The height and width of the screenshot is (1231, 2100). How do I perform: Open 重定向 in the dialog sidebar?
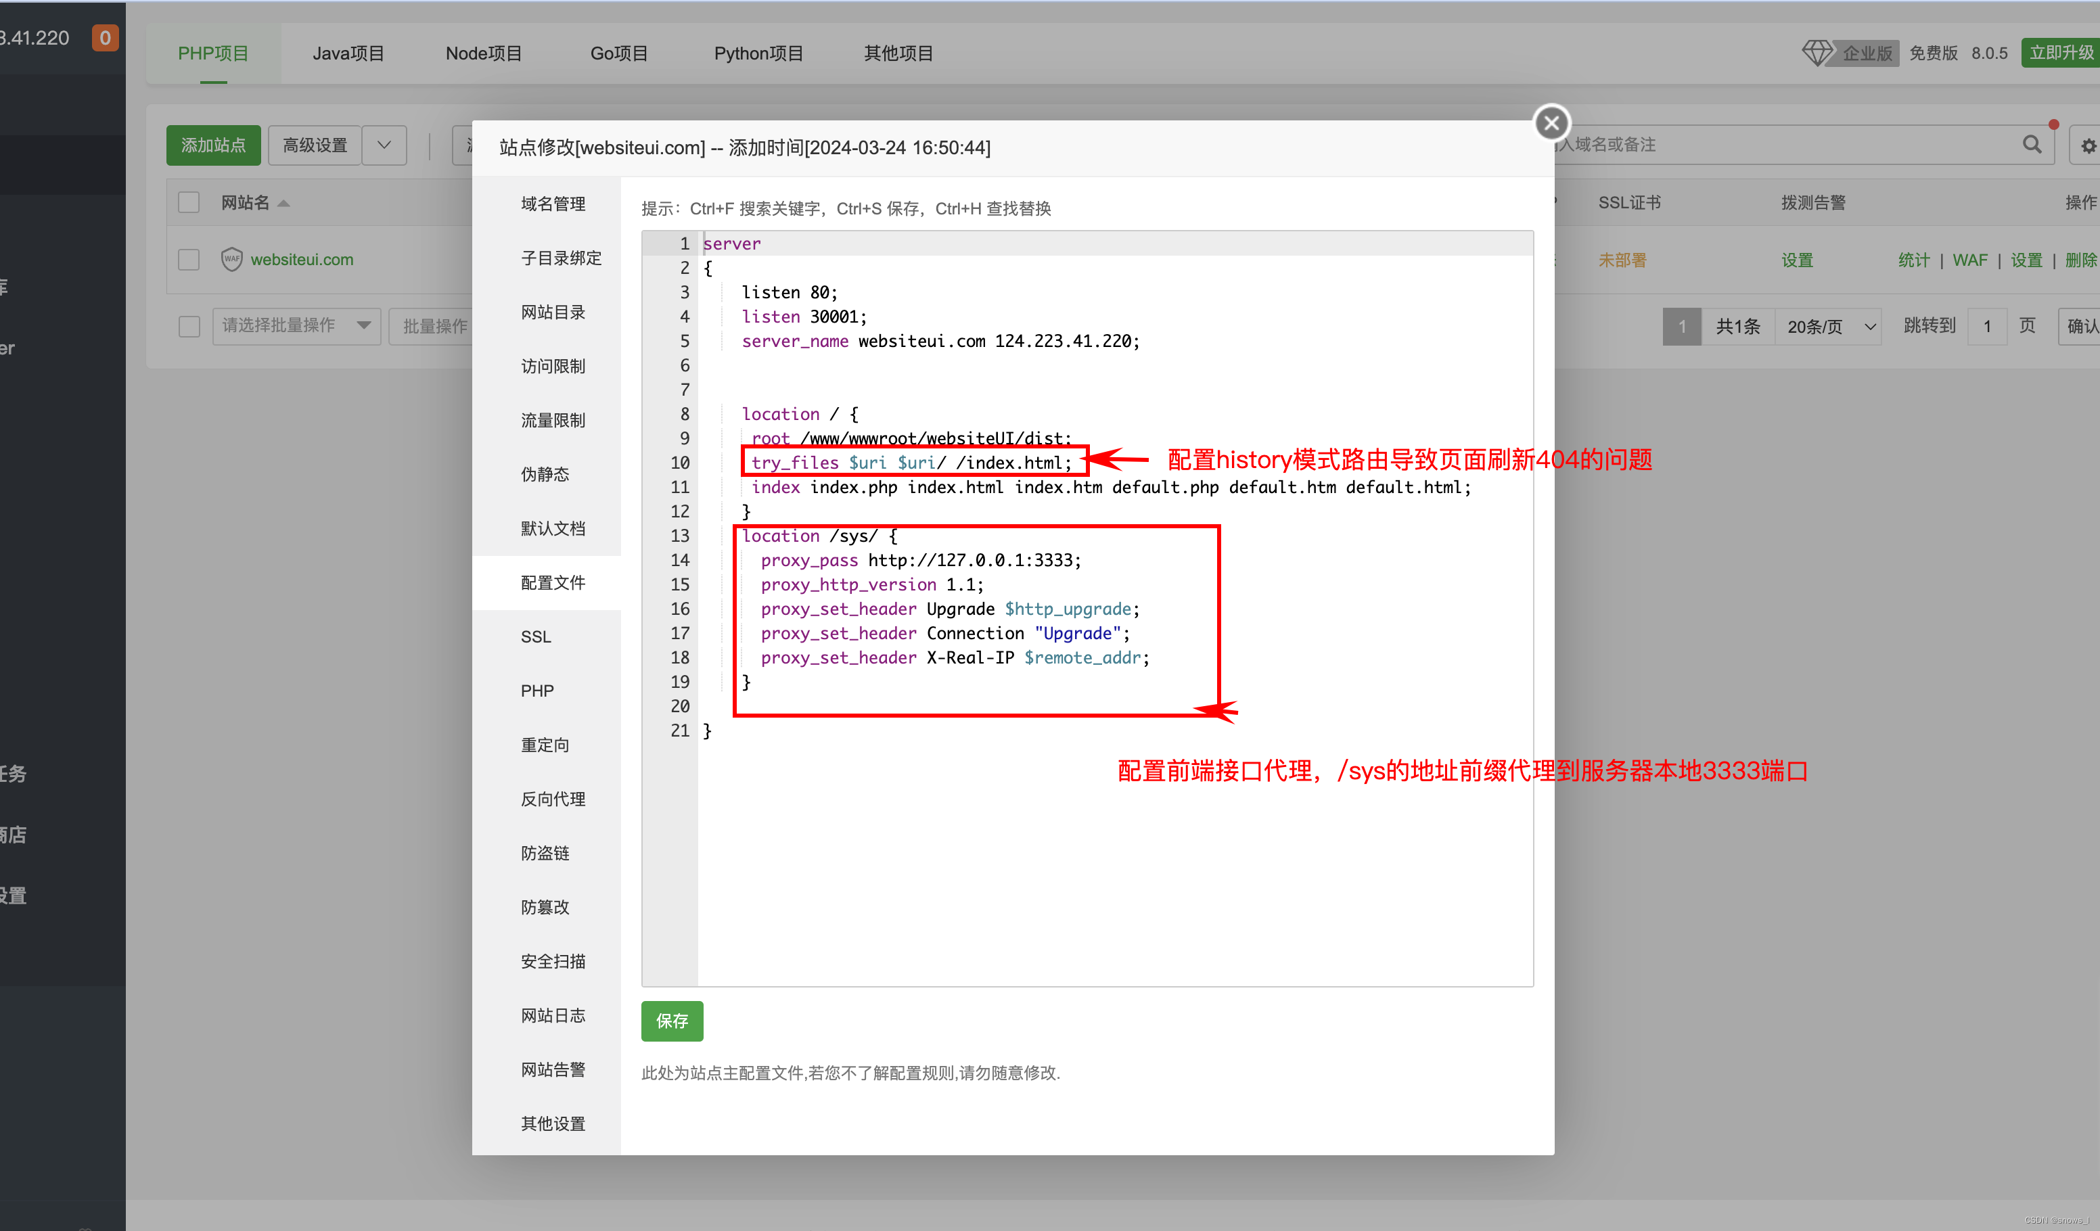[547, 745]
